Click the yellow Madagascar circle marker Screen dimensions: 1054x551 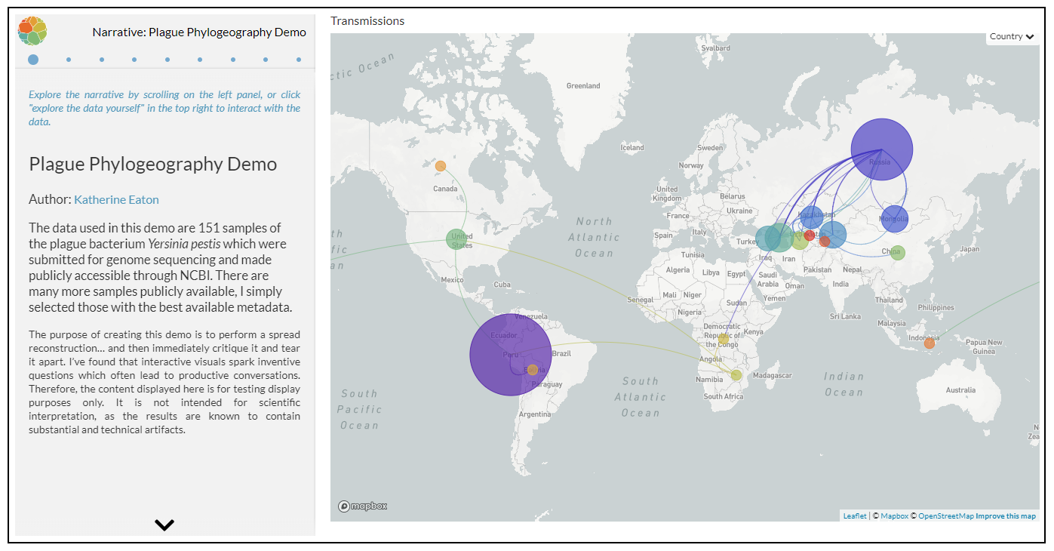tap(736, 375)
